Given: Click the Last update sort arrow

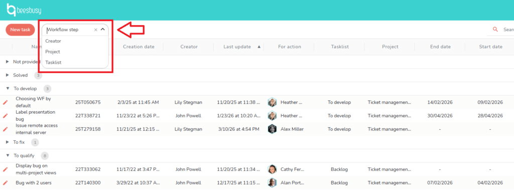Looking at the screenshot, I should tap(259, 47).
